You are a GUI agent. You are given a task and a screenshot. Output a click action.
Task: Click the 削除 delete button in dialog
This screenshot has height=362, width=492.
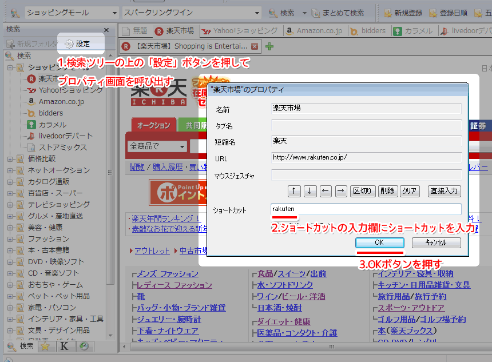388,191
